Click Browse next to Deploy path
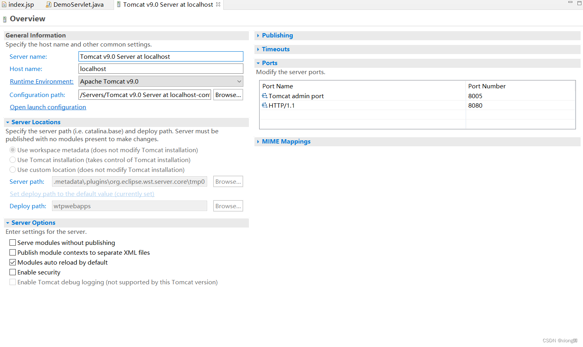583x347 pixels. (228, 206)
